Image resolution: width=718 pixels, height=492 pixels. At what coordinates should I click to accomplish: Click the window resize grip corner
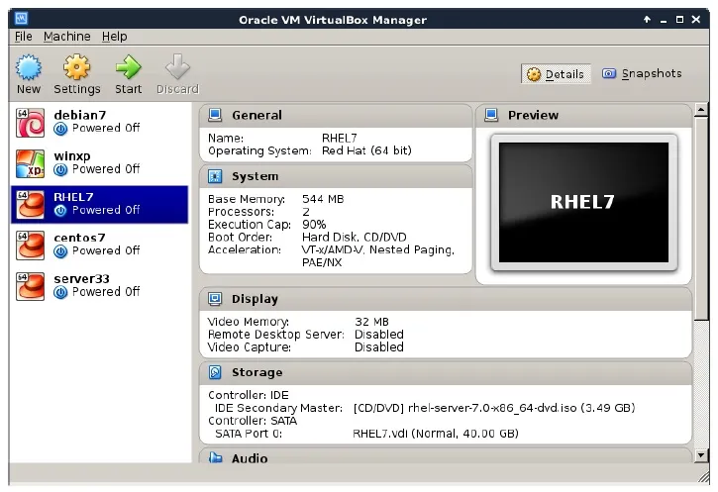coord(703,477)
